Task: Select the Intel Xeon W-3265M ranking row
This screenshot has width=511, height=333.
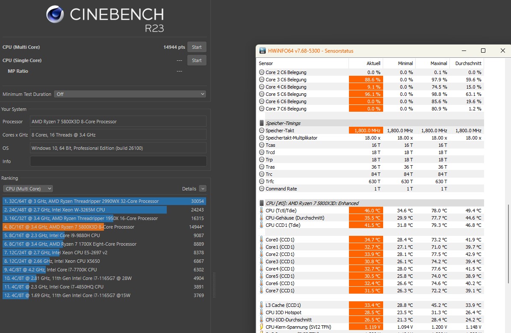Action: [x=104, y=210]
